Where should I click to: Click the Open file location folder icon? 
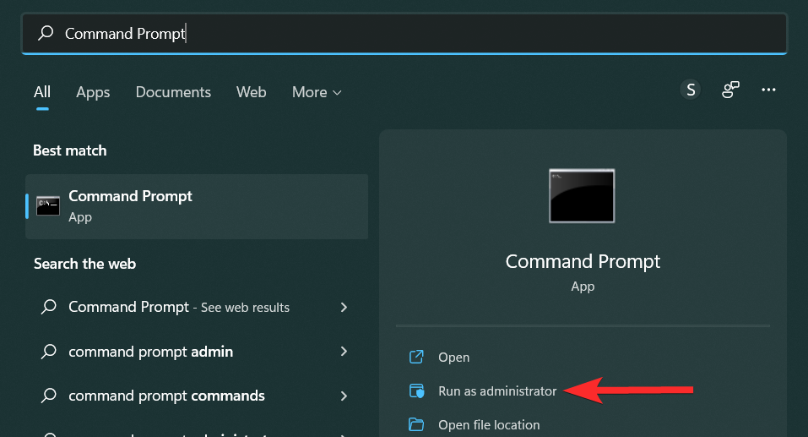tap(416, 424)
